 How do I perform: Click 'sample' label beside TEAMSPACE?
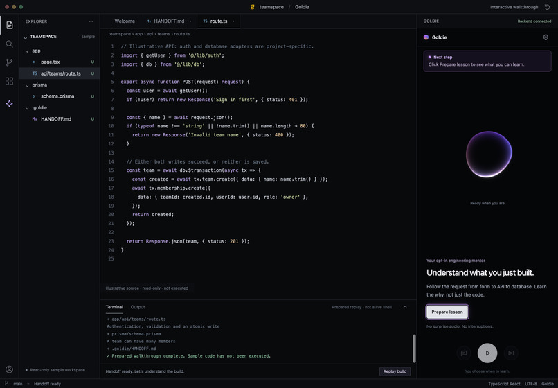[88, 37]
